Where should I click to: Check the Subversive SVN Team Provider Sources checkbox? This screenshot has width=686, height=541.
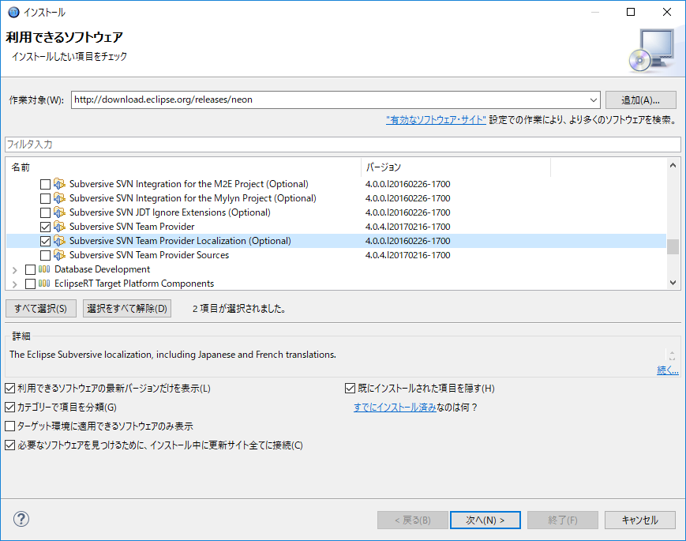click(44, 255)
